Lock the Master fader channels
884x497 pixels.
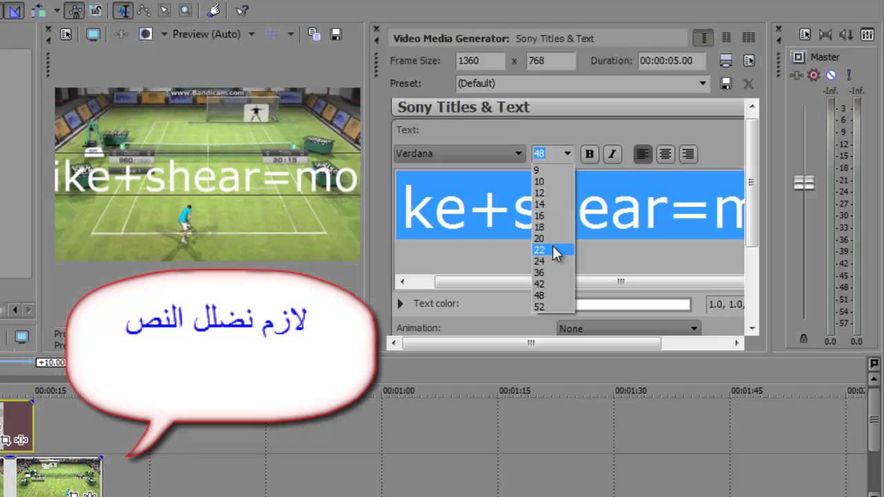[x=804, y=338]
